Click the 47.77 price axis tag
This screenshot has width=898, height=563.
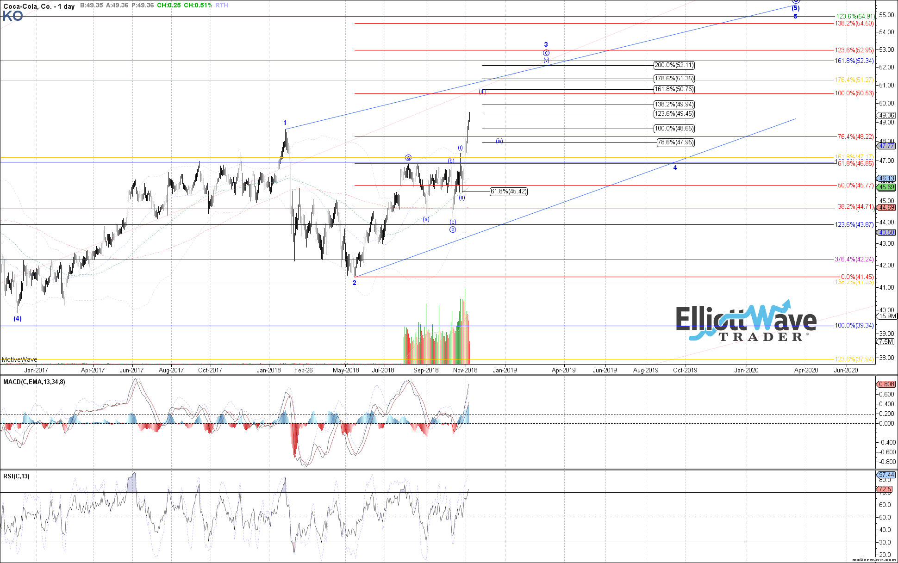(886, 146)
